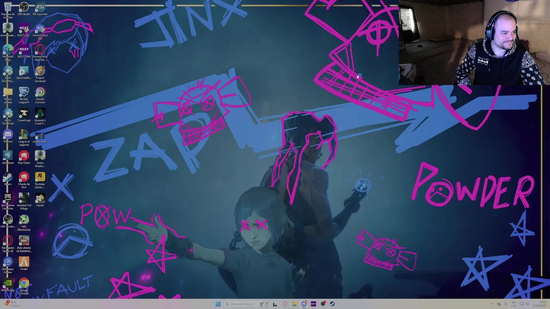550x309 pixels.
Task: Launch the OBS Studio desktop shortcut
Action: pyautogui.click(x=24, y=9)
